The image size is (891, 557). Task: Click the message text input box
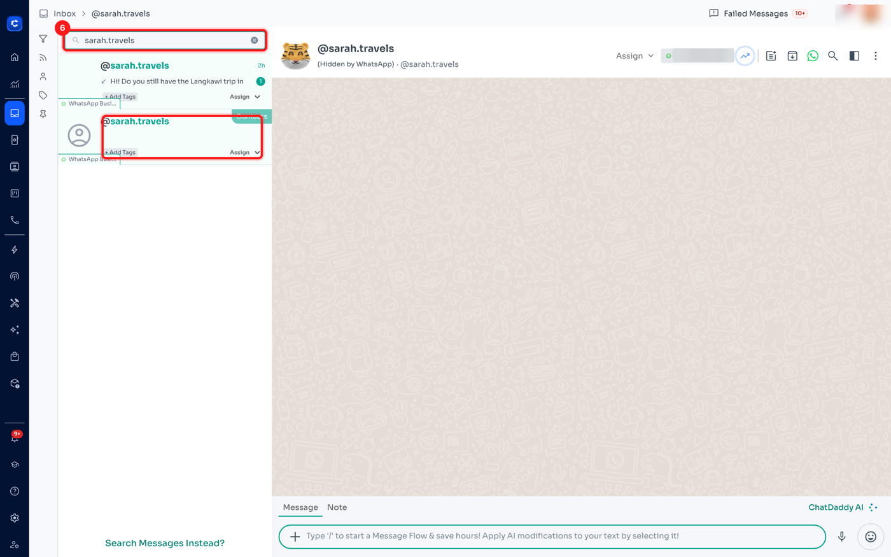coord(552,537)
